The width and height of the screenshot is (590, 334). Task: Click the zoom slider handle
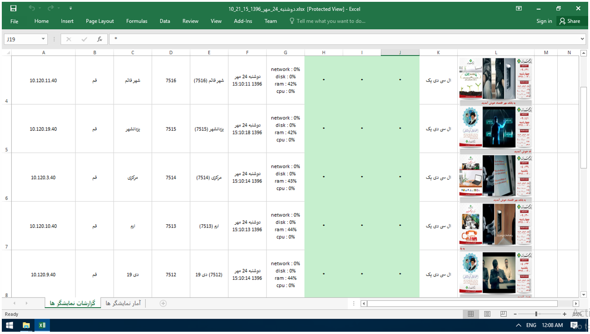(537, 314)
